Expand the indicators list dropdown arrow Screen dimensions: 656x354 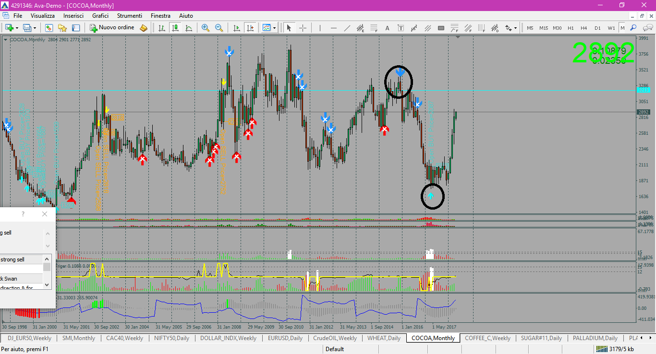[x=275, y=28]
